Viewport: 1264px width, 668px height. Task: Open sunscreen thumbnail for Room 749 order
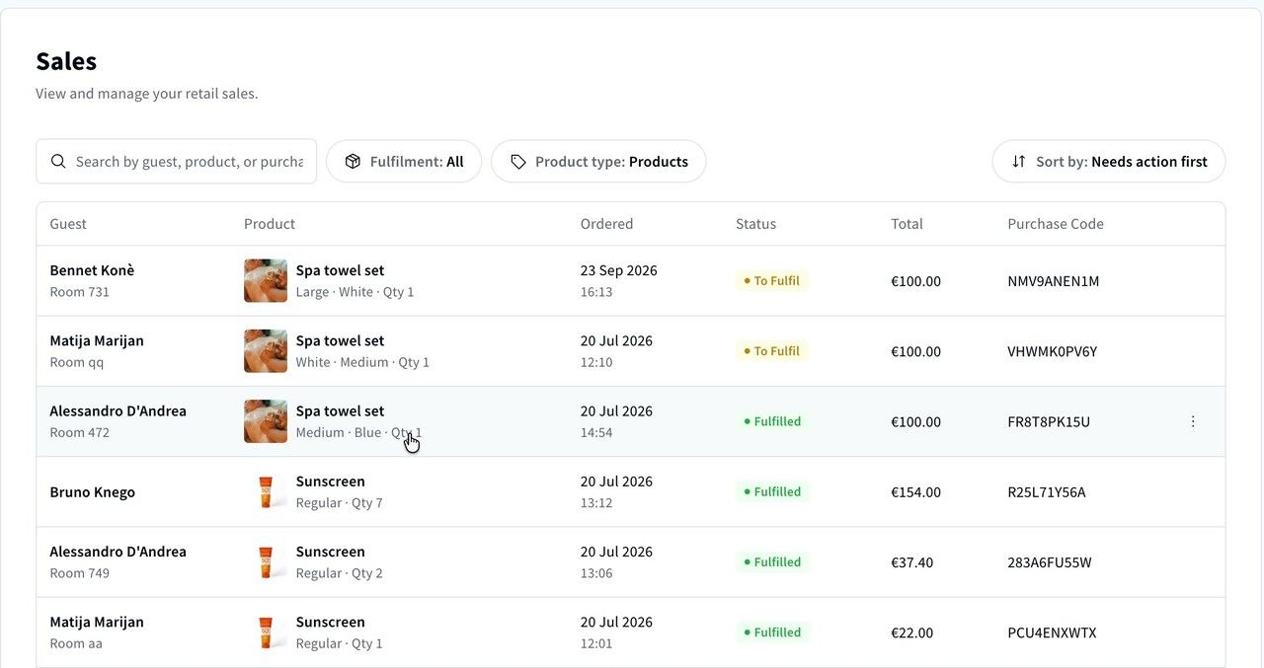[266, 562]
